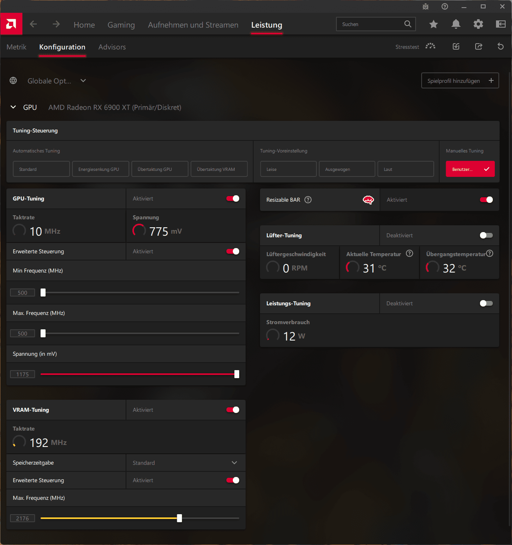Viewport: 512px width, 545px height.
Task: Select the Leistung tab
Action: (x=267, y=25)
